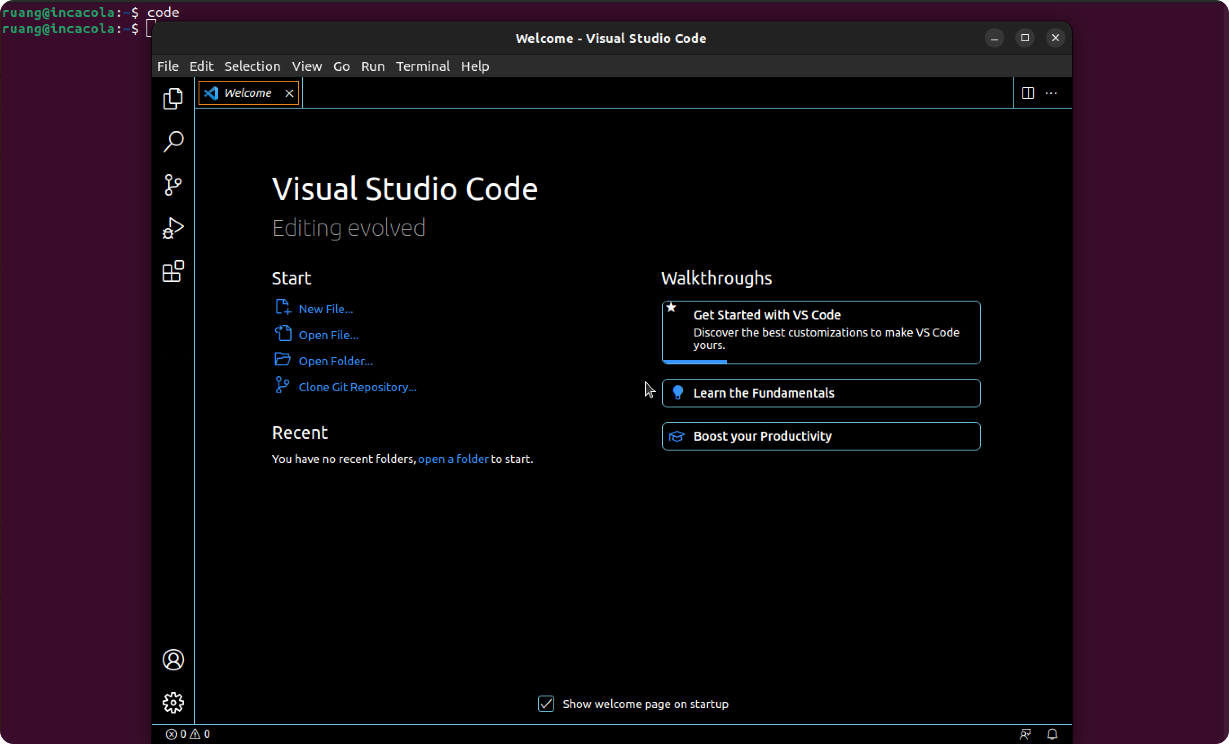The width and height of the screenshot is (1229, 744).
Task: Click the graduation cap icon on Boost your Productivity
Action: (677, 436)
